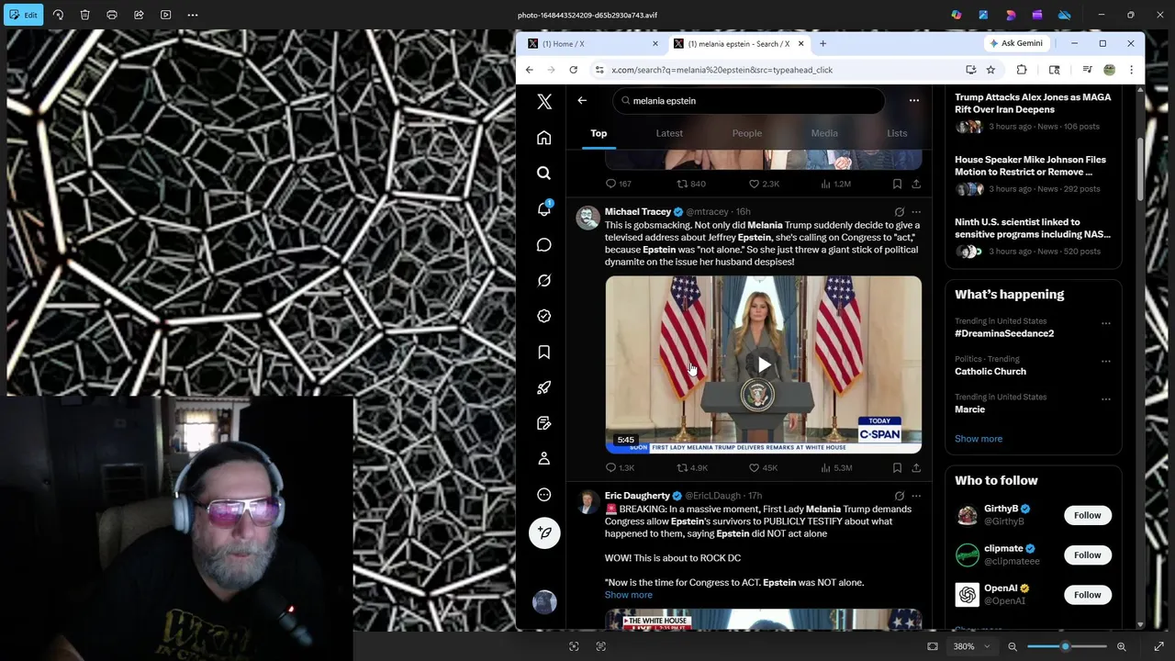
Task: Click the round Post compose button
Action: 544,532
